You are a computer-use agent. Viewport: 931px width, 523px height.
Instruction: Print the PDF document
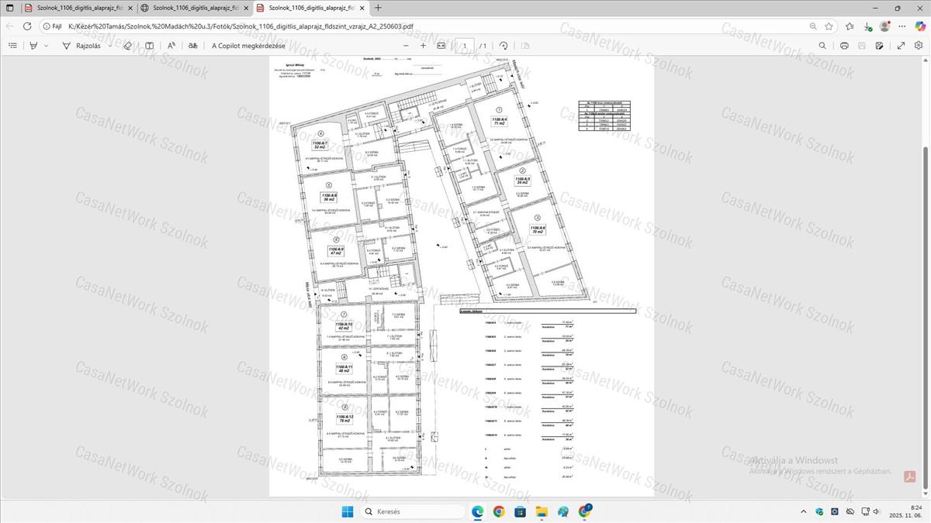844,46
